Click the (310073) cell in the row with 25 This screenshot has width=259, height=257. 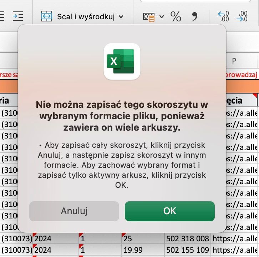(x=16, y=238)
